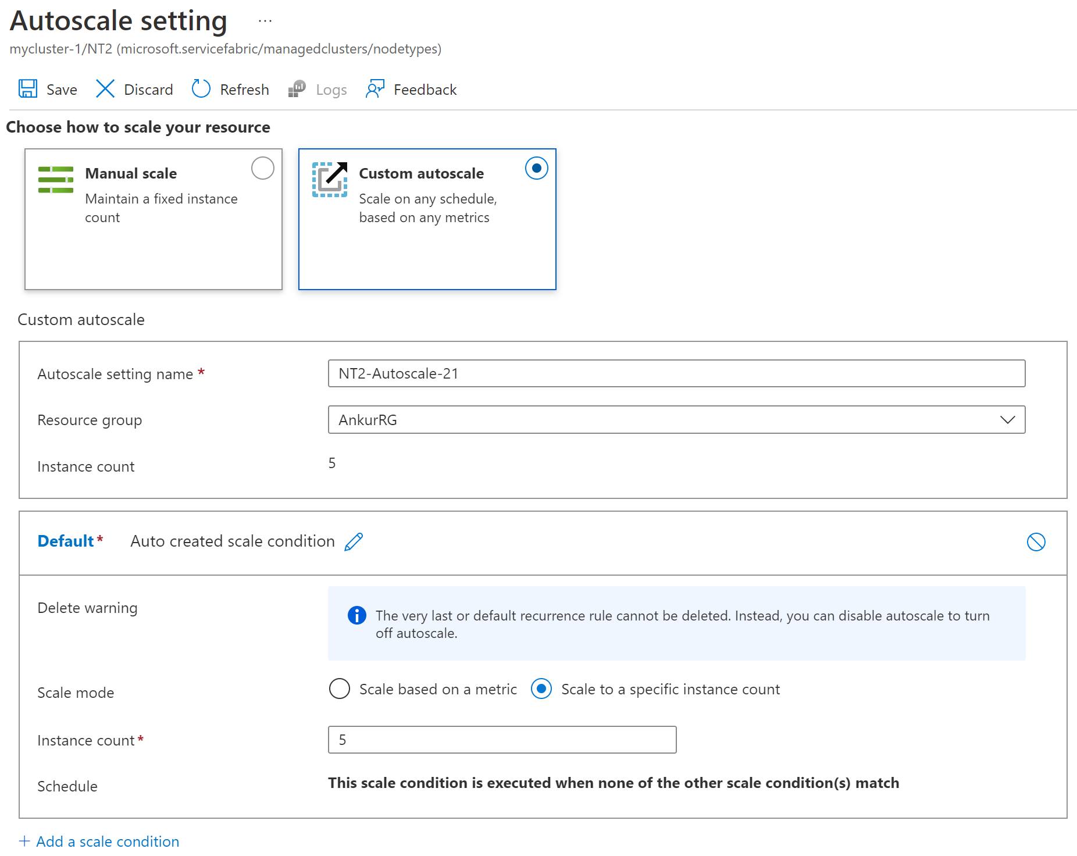Select the Custom autoscale radio button
Viewport: 1077px width, 856px height.
point(536,169)
